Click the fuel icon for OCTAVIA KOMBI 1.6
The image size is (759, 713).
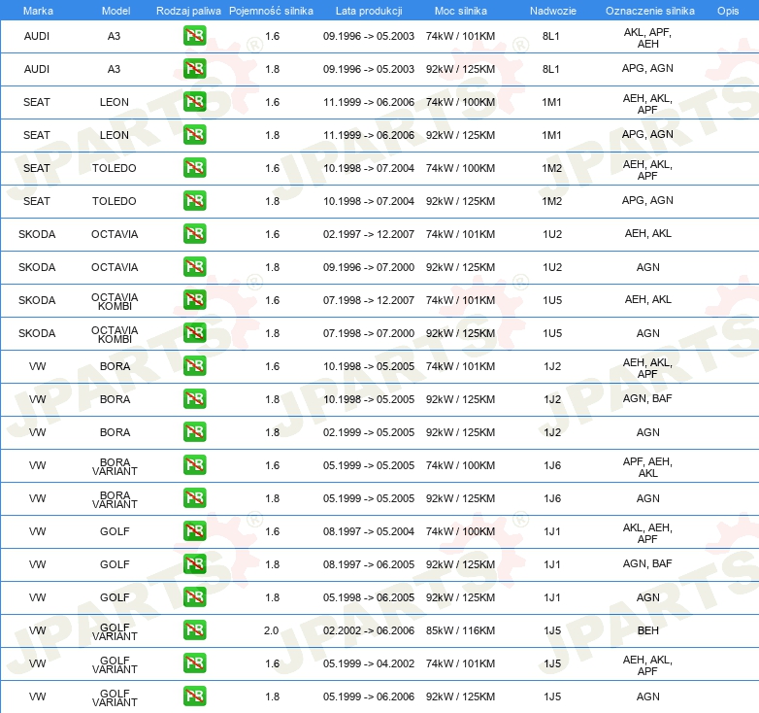[x=194, y=300]
